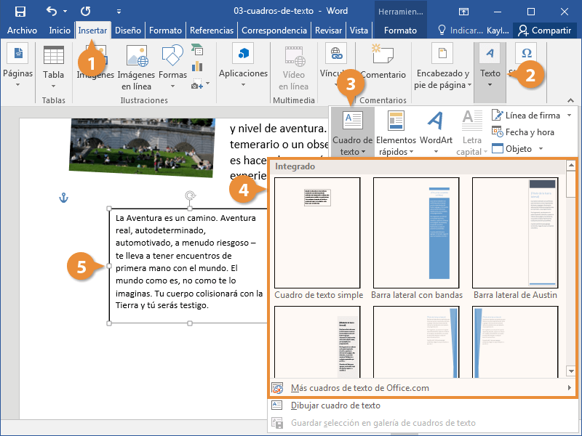Expand the Objeto dropdown arrow
This screenshot has height=436, width=582.
tap(541, 149)
